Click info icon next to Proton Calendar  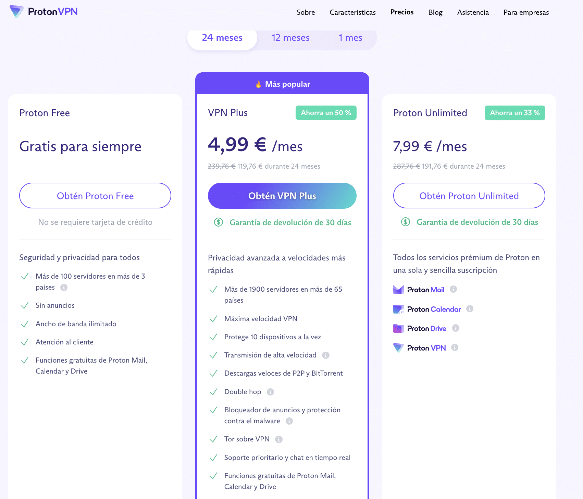(470, 309)
